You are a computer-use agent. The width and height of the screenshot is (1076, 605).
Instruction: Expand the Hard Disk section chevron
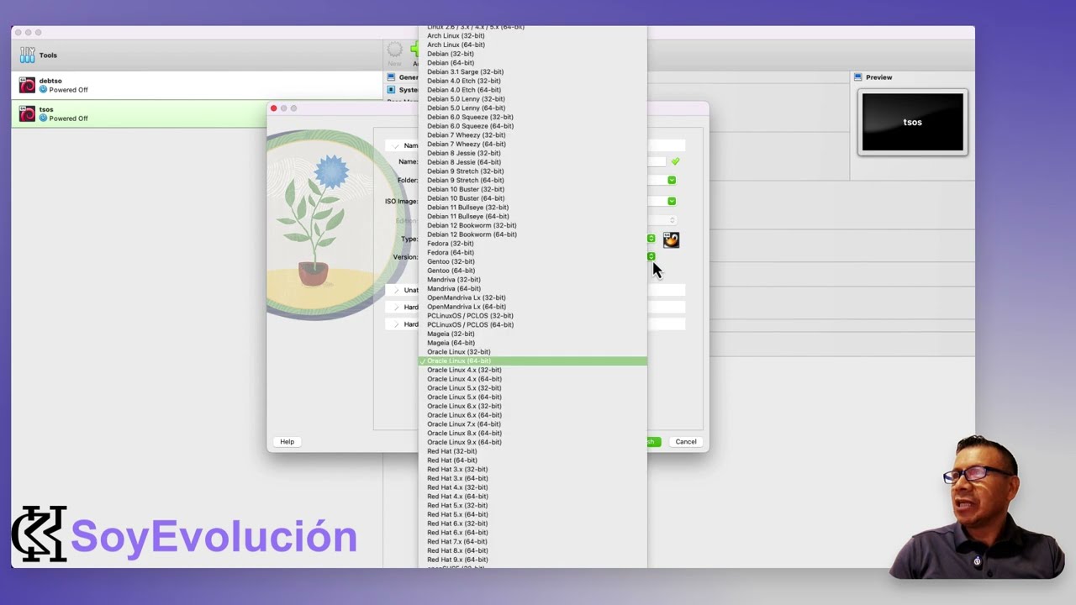pyautogui.click(x=397, y=324)
